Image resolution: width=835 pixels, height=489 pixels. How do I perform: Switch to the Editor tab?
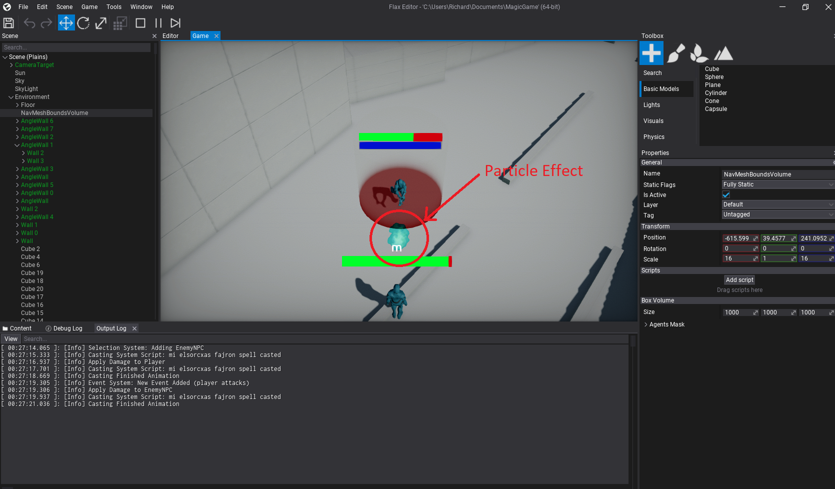pyautogui.click(x=169, y=35)
